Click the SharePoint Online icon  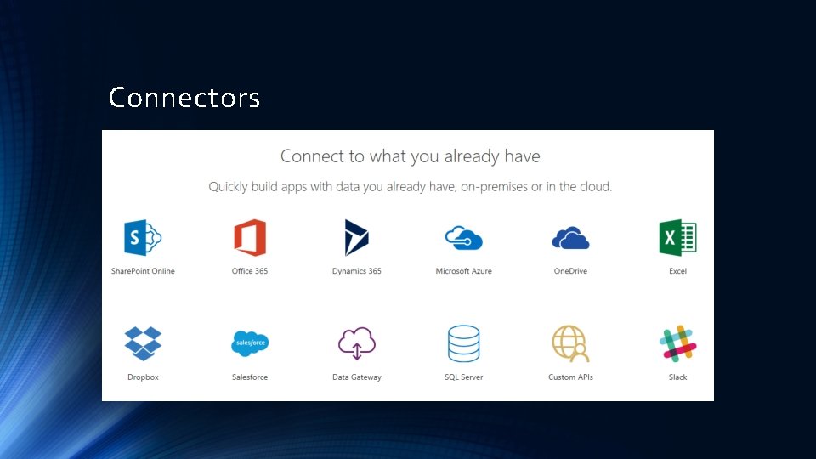tap(143, 237)
